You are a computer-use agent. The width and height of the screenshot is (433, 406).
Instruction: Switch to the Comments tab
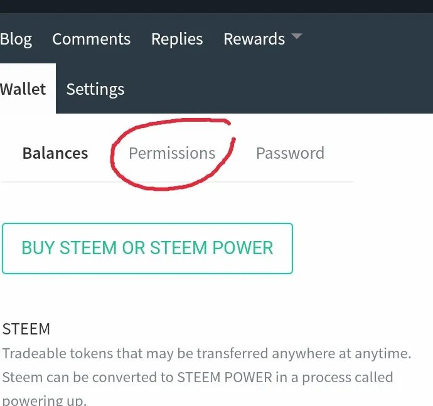tap(92, 39)
